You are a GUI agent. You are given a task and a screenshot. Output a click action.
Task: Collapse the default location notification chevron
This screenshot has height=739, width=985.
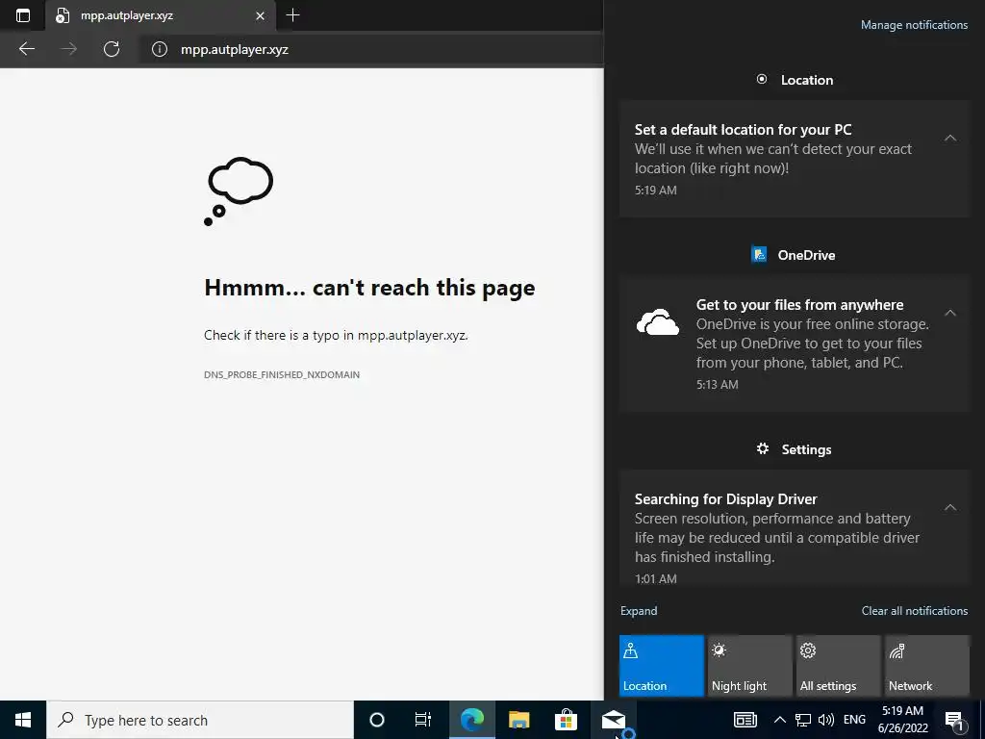pos(950,138)
